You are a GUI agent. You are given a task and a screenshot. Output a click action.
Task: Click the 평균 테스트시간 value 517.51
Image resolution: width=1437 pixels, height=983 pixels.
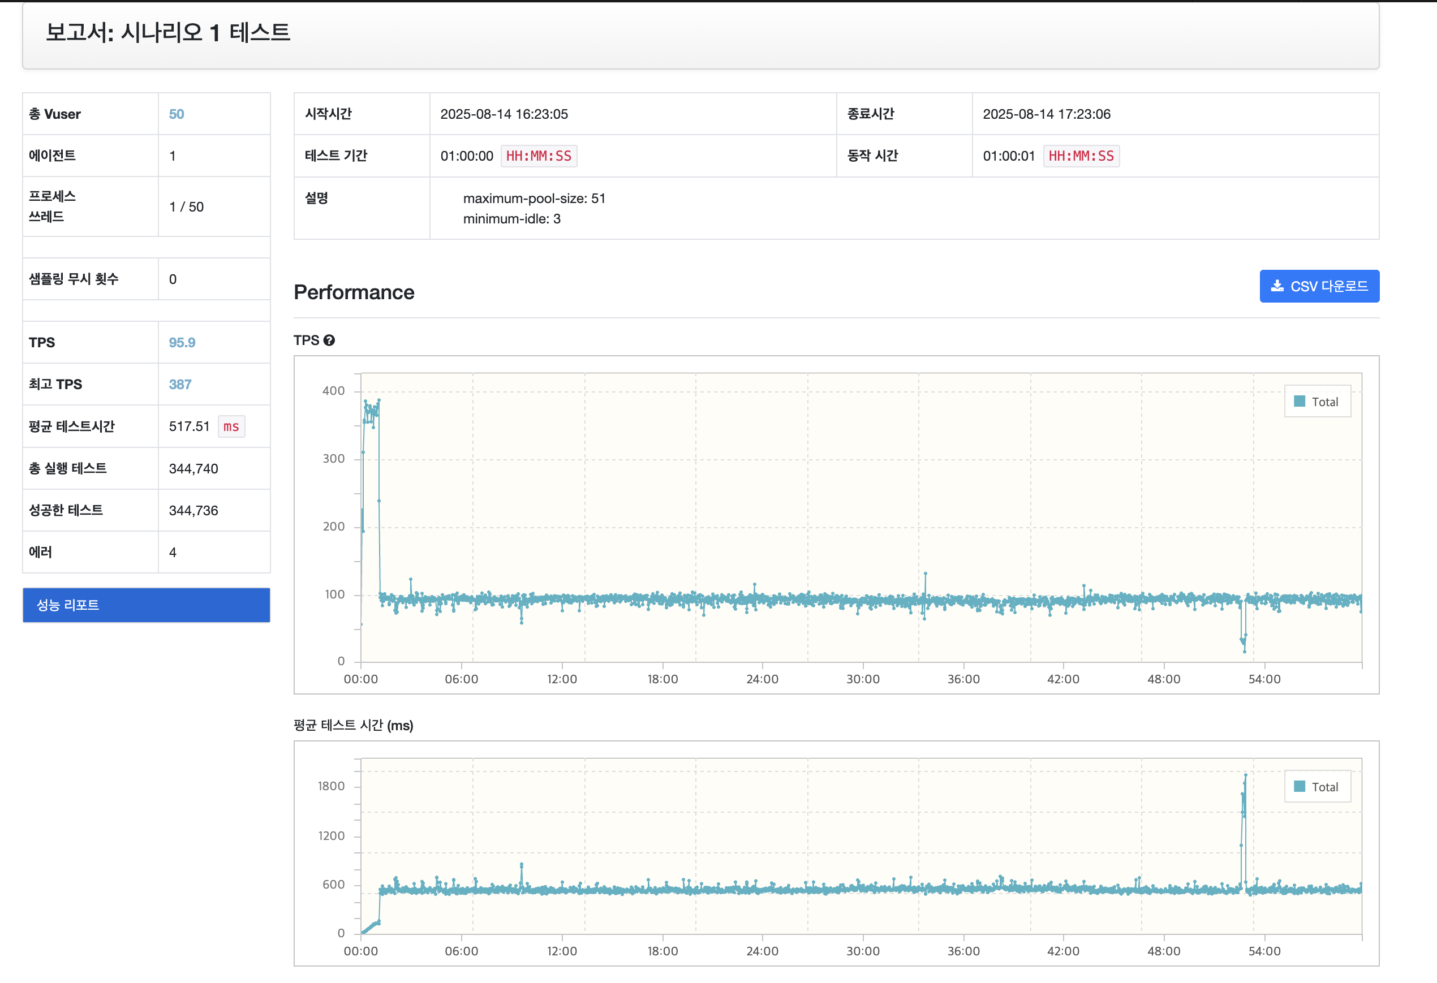pos(189,426)
